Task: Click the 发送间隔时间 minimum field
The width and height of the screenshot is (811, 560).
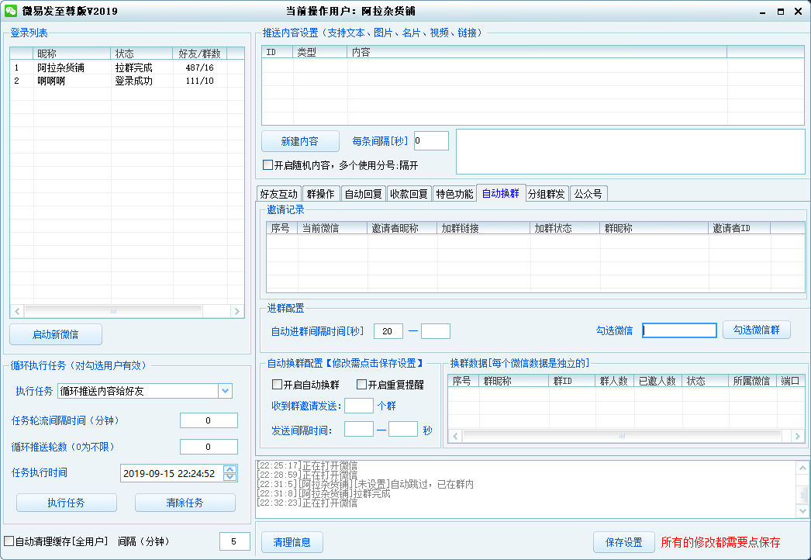Action: click(x=359, y=430)
